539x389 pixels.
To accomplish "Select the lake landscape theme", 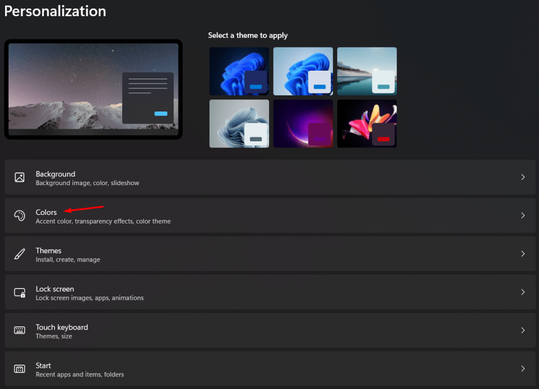I will [367, 71].
